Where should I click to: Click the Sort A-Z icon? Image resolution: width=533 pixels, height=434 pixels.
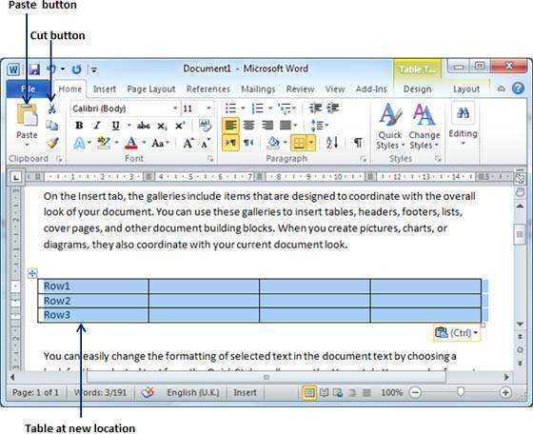[332, 143]
